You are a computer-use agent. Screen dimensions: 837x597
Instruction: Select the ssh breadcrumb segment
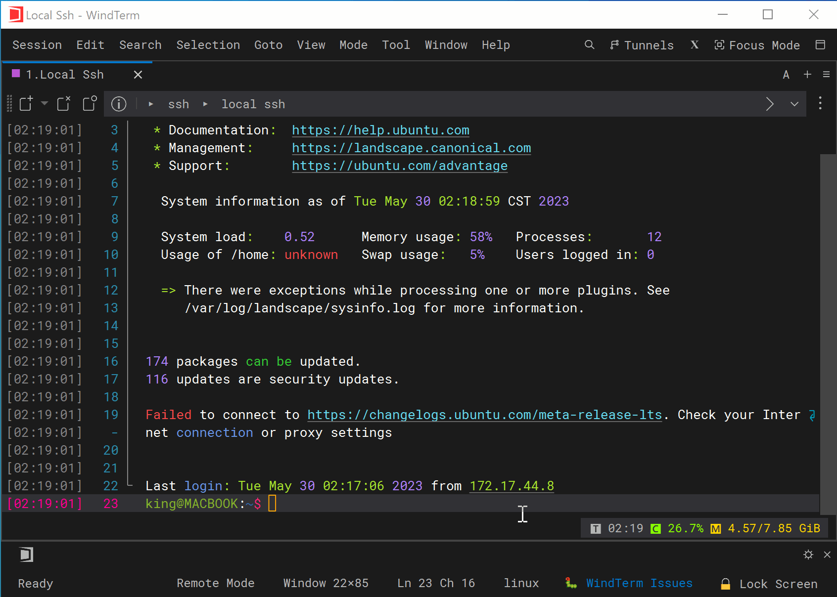point(179,104)
